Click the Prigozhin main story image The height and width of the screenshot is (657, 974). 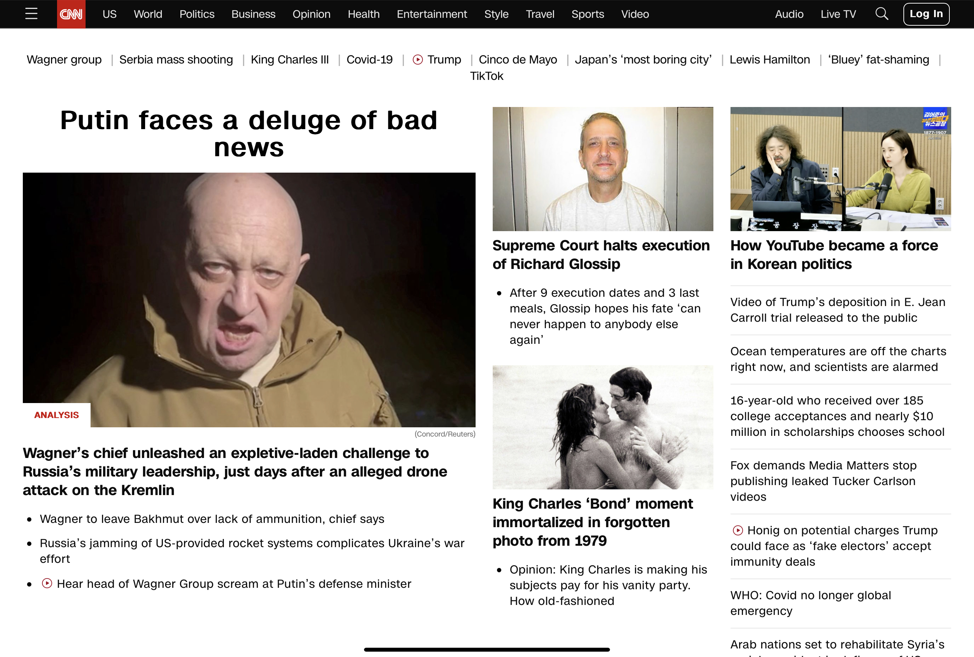tap(249, 300)
